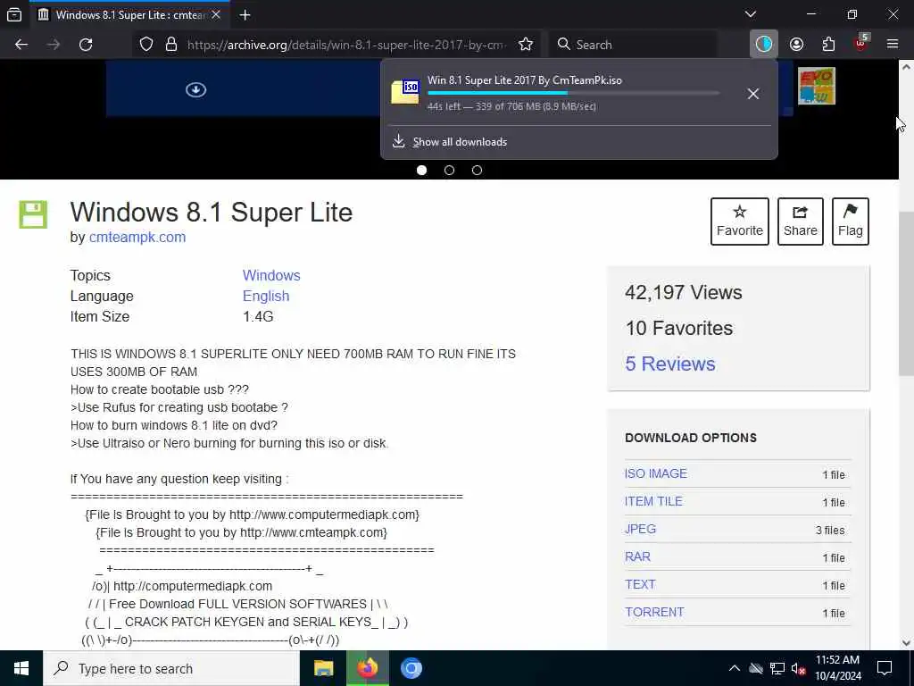Open the 5 Reviews link
Screen dimensions: 914x686
(x=670, y=364)
